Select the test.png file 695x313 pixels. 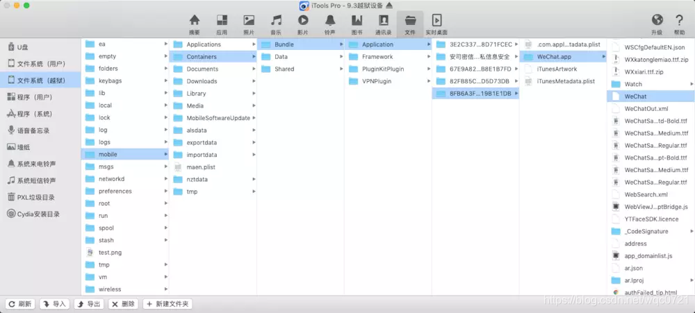125,253
